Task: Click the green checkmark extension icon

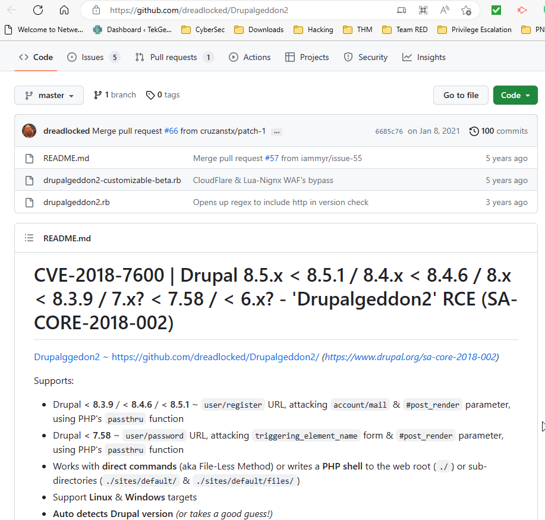Action: [495, 10]
